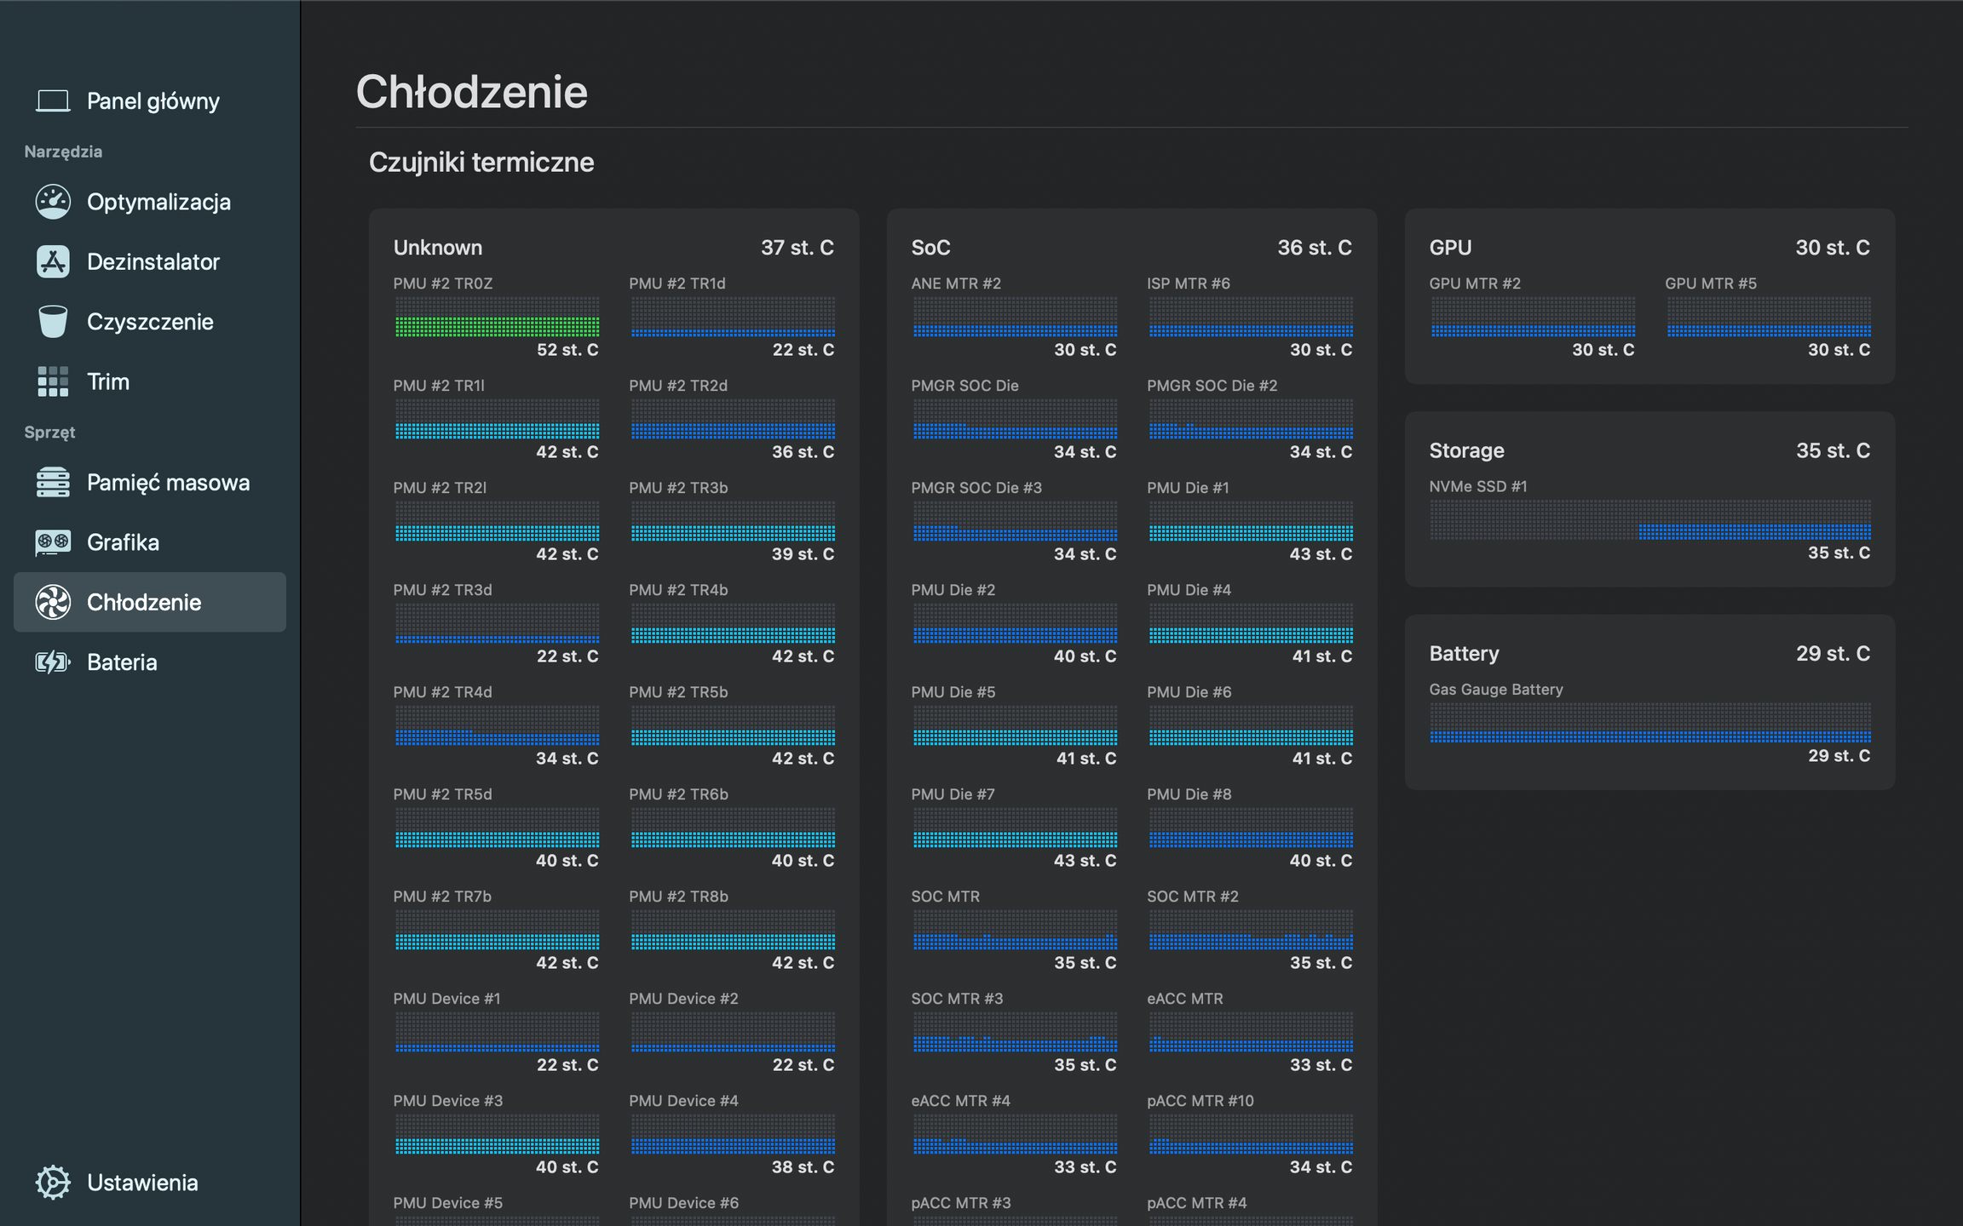
Task: Open the Czyszczenie trash bin icon
Action: pos(53,322)
